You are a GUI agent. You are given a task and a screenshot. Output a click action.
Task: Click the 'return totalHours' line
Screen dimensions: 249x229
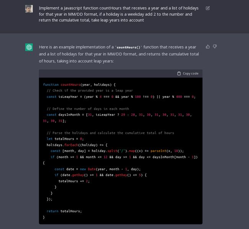(x=64, y=211)
